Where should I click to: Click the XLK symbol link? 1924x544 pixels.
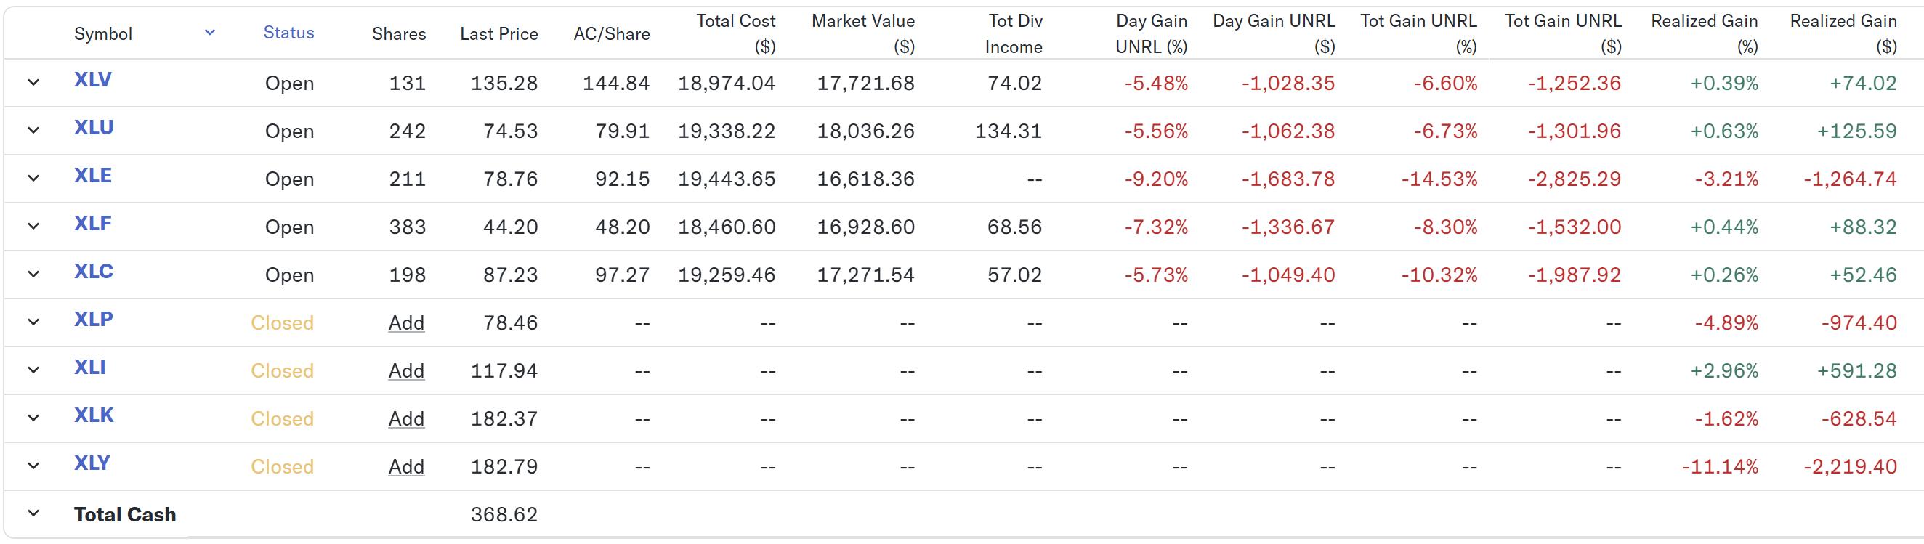(93, 415)
